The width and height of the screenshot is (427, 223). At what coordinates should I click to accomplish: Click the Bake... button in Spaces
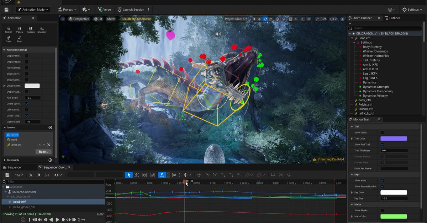43,152
